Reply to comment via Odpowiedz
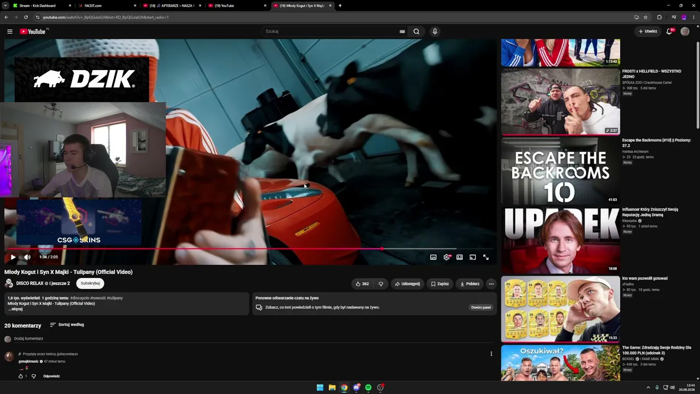The image size is (700, 394). (51, 376)
